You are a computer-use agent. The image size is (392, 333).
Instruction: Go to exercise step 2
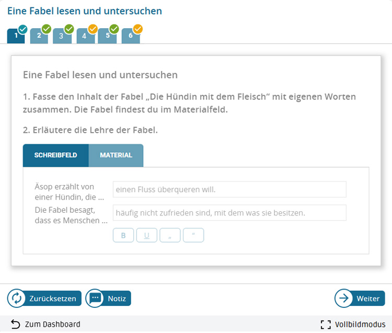point(39,36)
